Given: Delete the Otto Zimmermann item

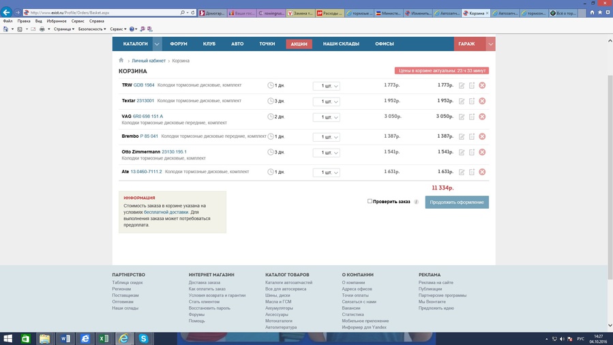Looking at the screenshot, I should [x=482, y=152].
